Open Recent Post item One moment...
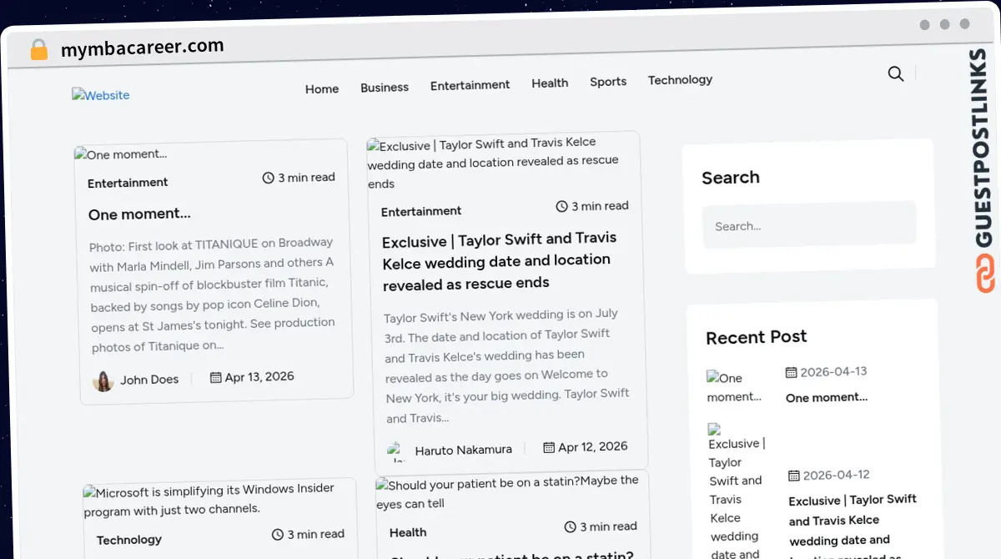The height and width of the screenshot is (559, 1001). pyautogui.click(x=827, y=398)
